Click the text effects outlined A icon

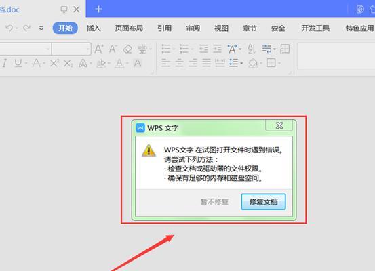[x=83, y=63]
